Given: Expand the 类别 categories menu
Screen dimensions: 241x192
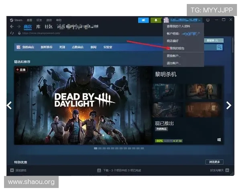Looking at the screenshot, I should (x=62, y=47).
